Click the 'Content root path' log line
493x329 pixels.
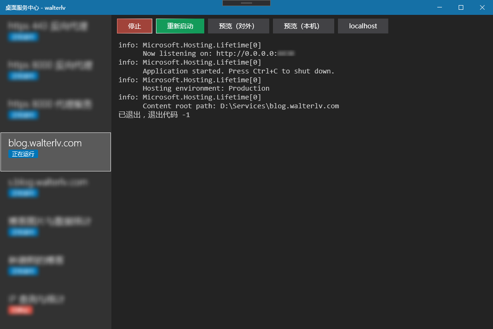coord(241,106)
